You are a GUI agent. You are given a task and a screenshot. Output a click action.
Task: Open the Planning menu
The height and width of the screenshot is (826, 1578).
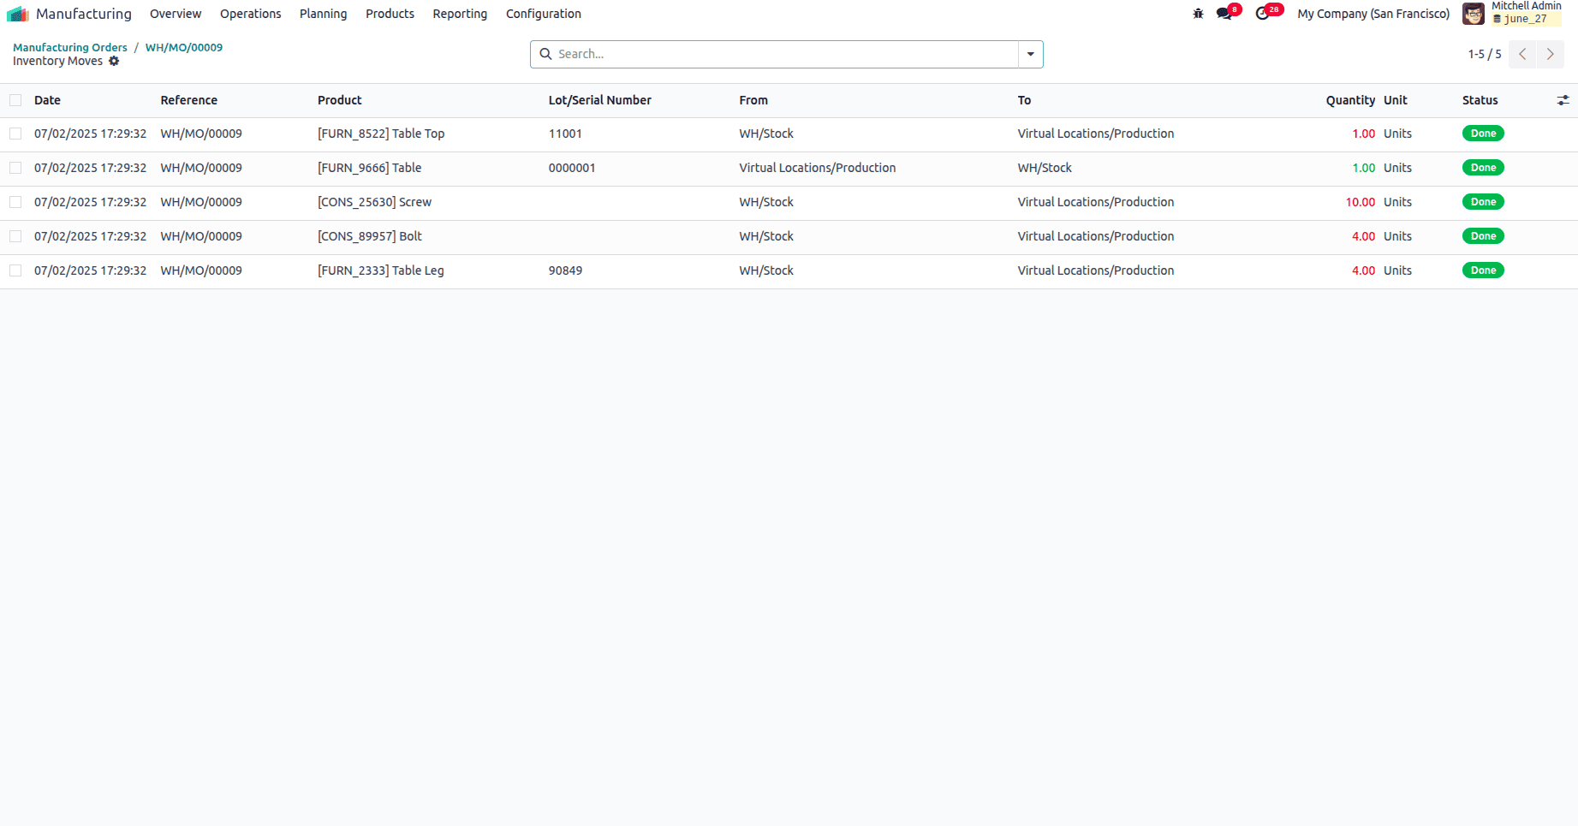(x=324, y=14)
